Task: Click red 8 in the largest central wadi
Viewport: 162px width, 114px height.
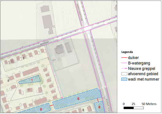Action: click(78, 99)
